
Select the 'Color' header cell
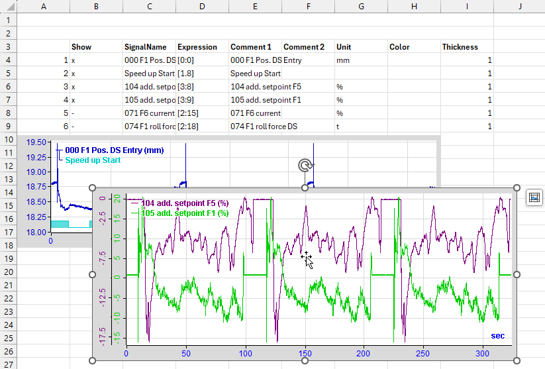click(414, 47)
